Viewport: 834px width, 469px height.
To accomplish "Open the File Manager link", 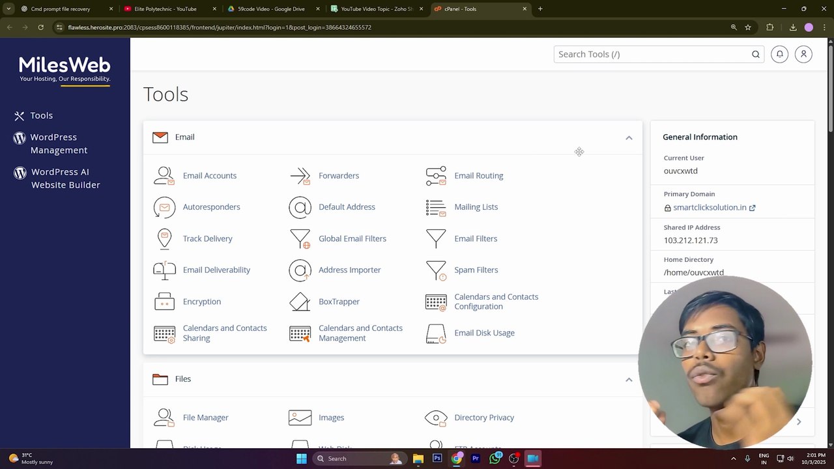I will 205,418.
